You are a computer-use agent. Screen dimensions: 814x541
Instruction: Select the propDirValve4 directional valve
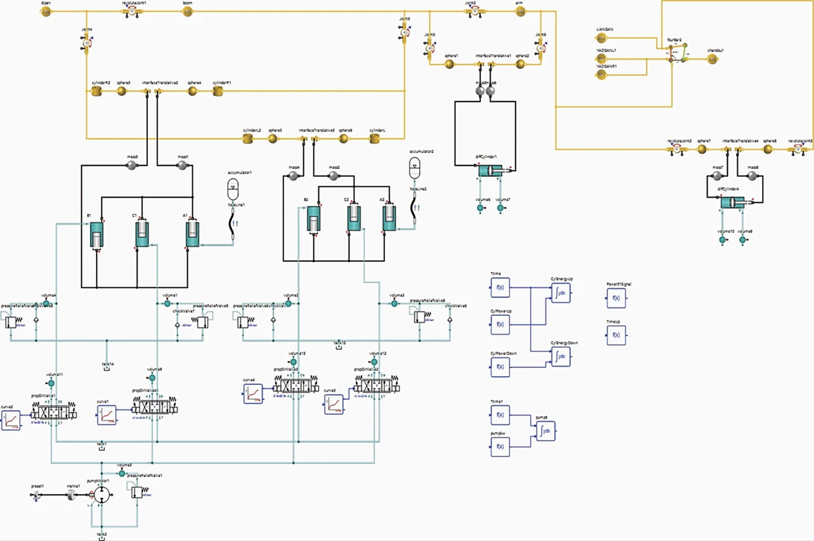click(x=155, y=406)
